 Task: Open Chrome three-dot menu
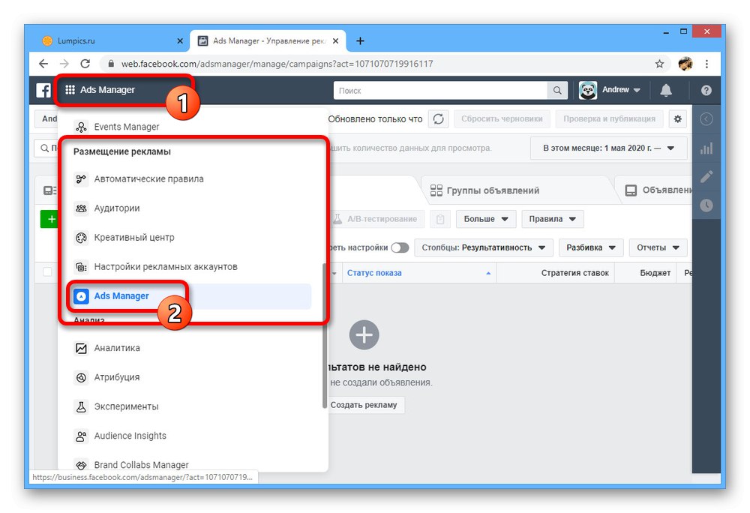706,64
